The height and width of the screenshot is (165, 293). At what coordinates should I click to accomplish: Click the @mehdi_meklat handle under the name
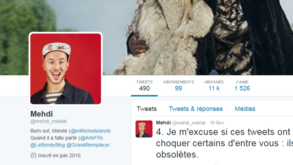coord(48,122)
